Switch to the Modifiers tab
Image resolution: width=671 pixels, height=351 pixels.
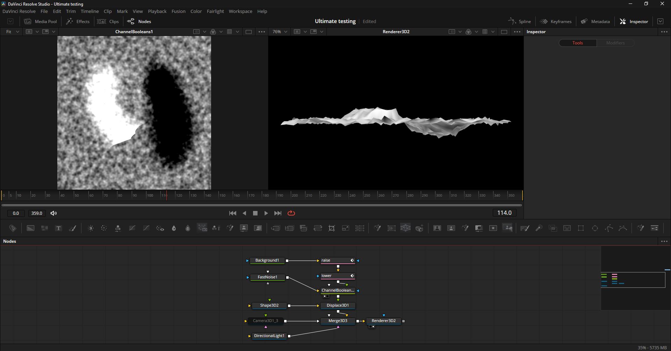[x=615, y=43]
